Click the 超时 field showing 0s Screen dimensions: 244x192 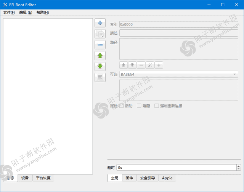click(177, 168)
